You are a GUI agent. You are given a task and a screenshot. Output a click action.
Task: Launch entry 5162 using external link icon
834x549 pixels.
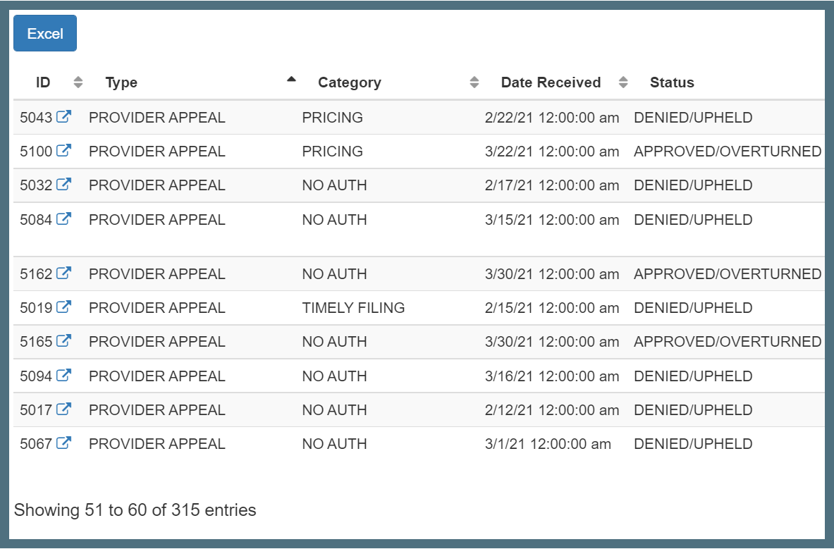[64, 273]
